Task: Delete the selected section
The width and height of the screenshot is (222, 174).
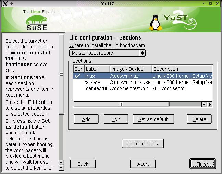Action: [199, 119]
